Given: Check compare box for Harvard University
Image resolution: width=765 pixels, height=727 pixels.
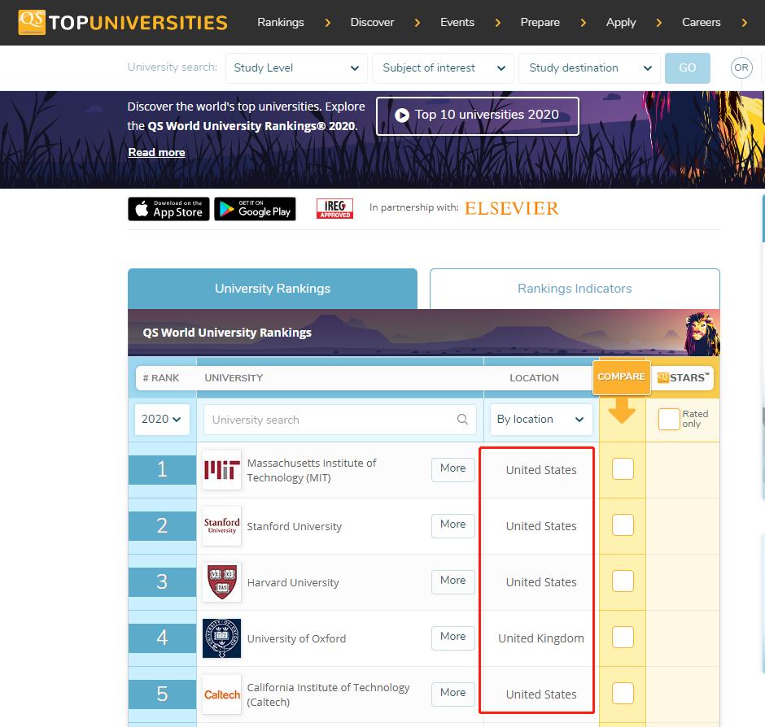Looking at the screenshot, I should tap(623, 581).
